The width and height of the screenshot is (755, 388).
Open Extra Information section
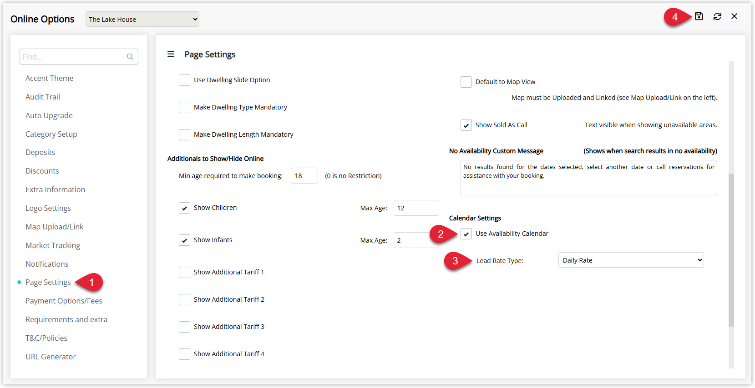tap(55, 189)
